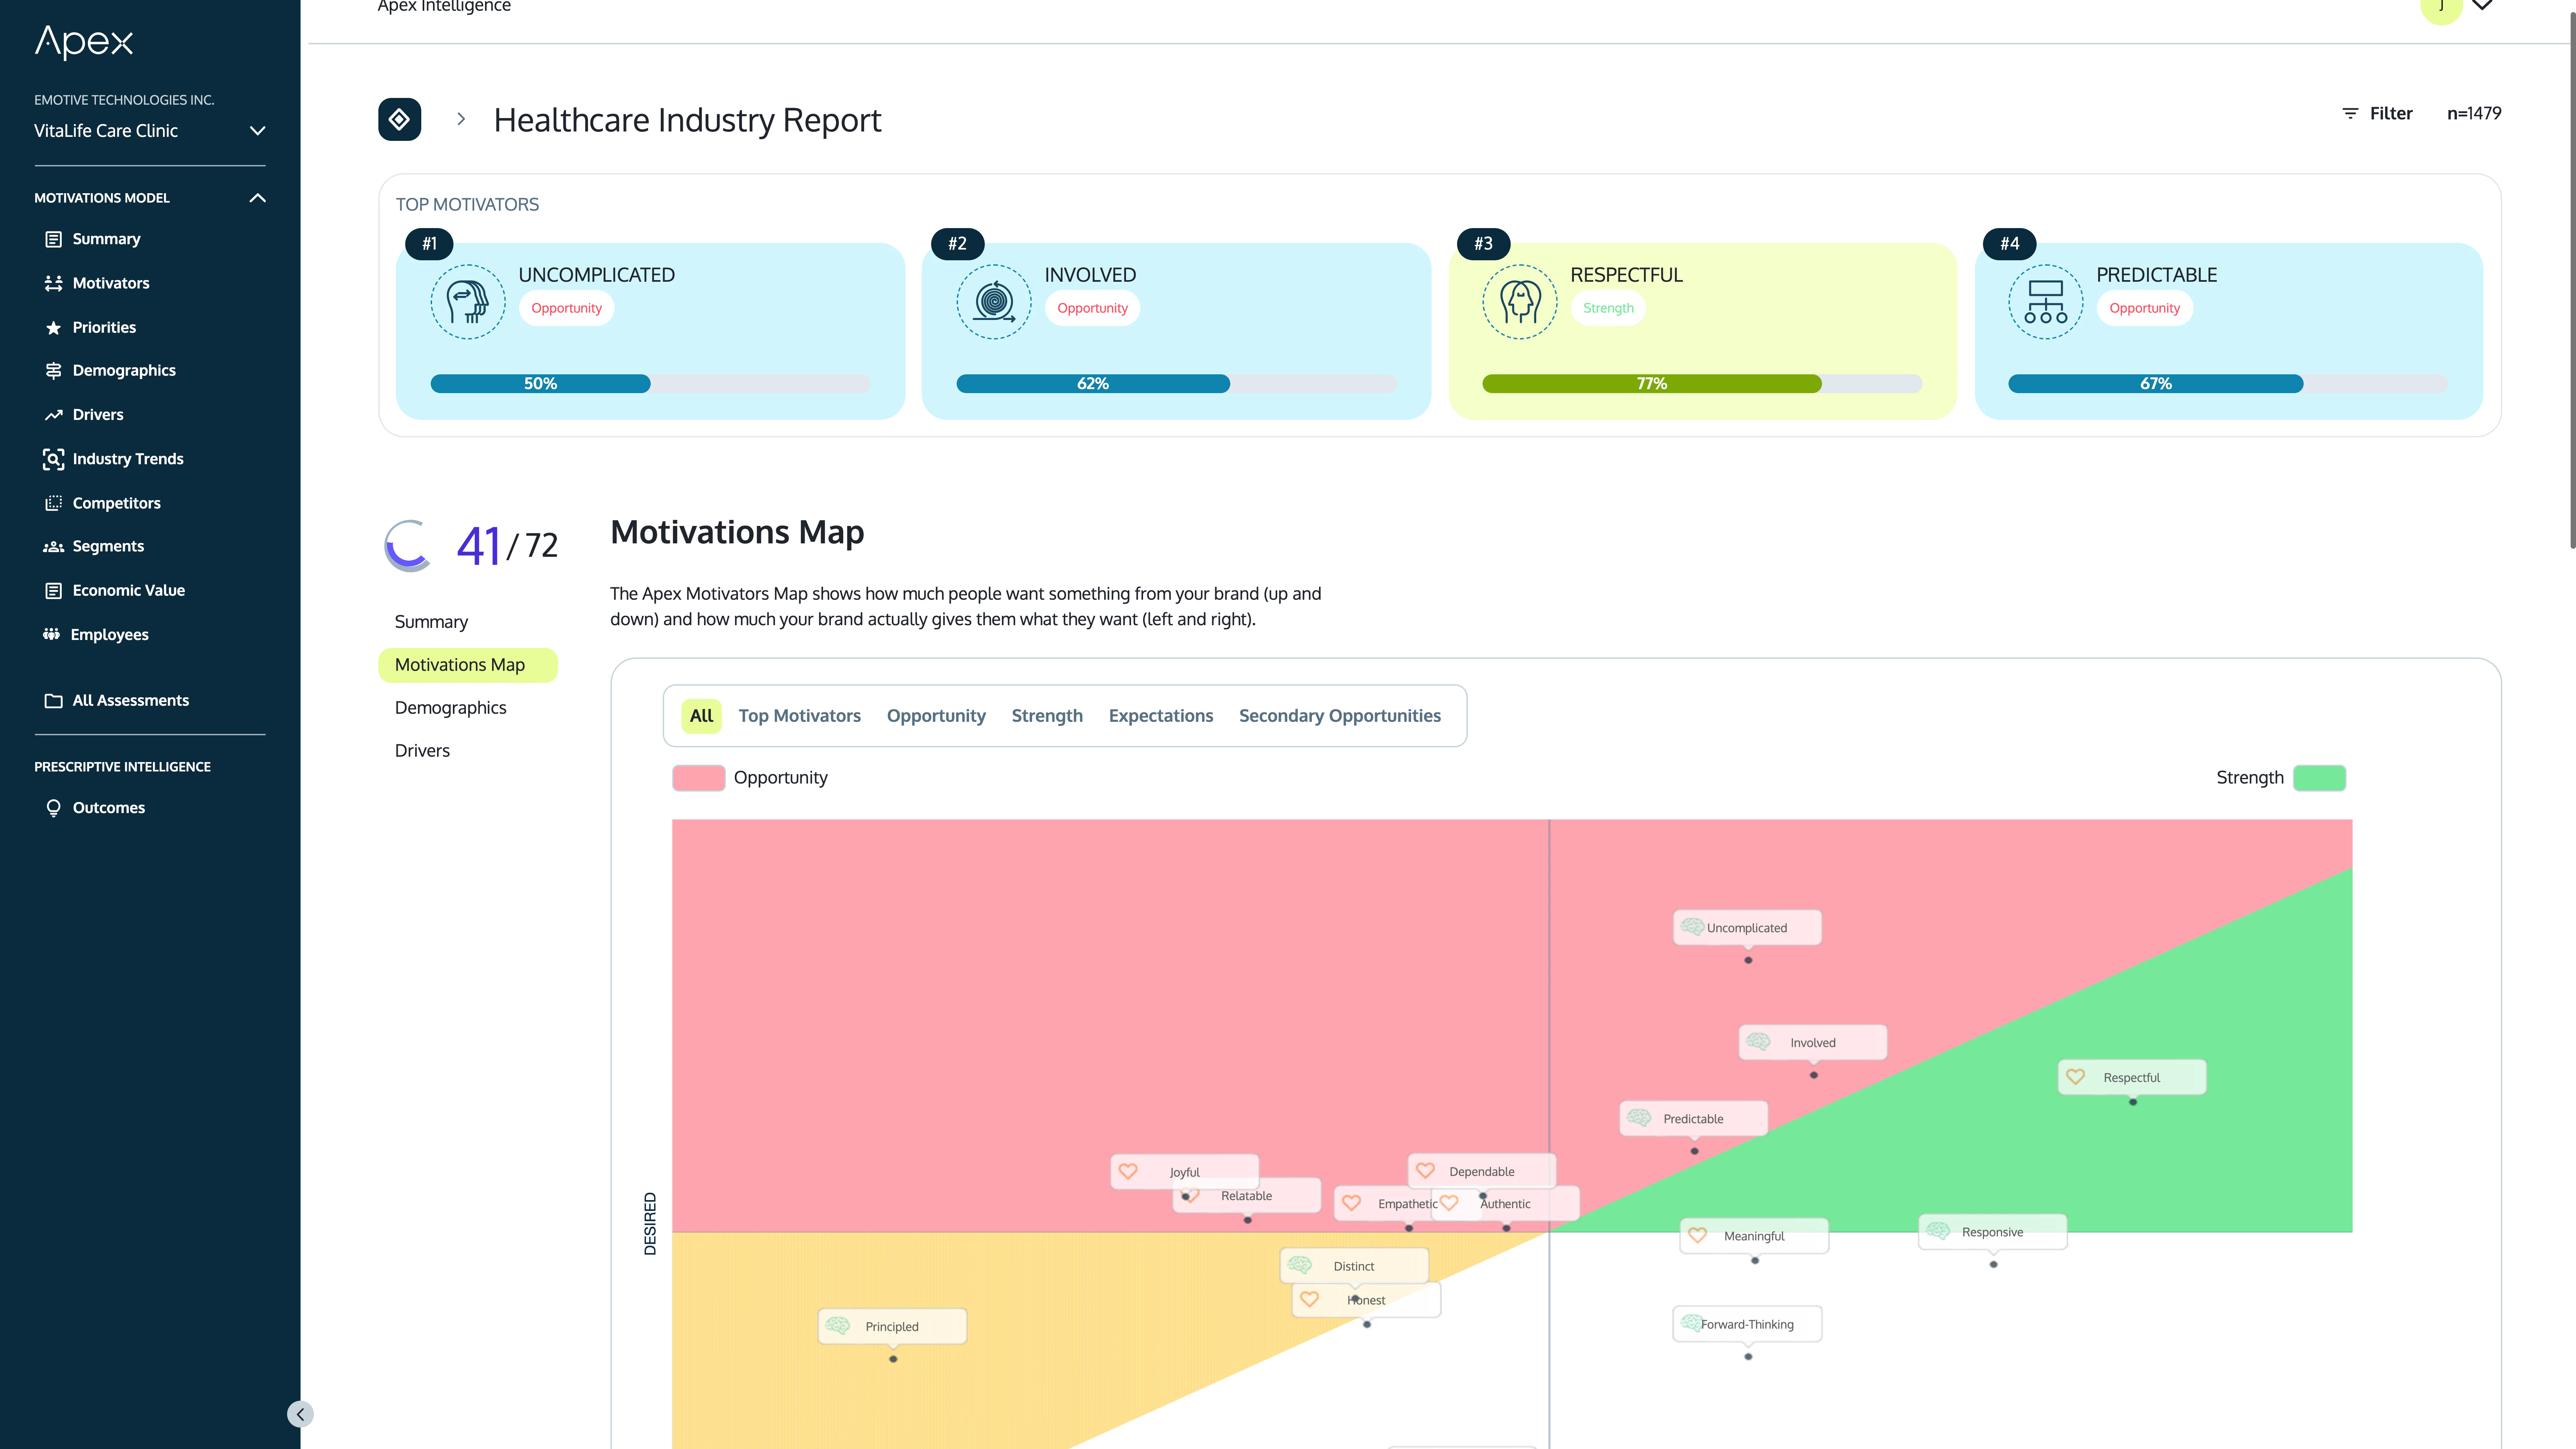
Task: Click the n=1479 sample size text
Action: tap(2474, 114)
